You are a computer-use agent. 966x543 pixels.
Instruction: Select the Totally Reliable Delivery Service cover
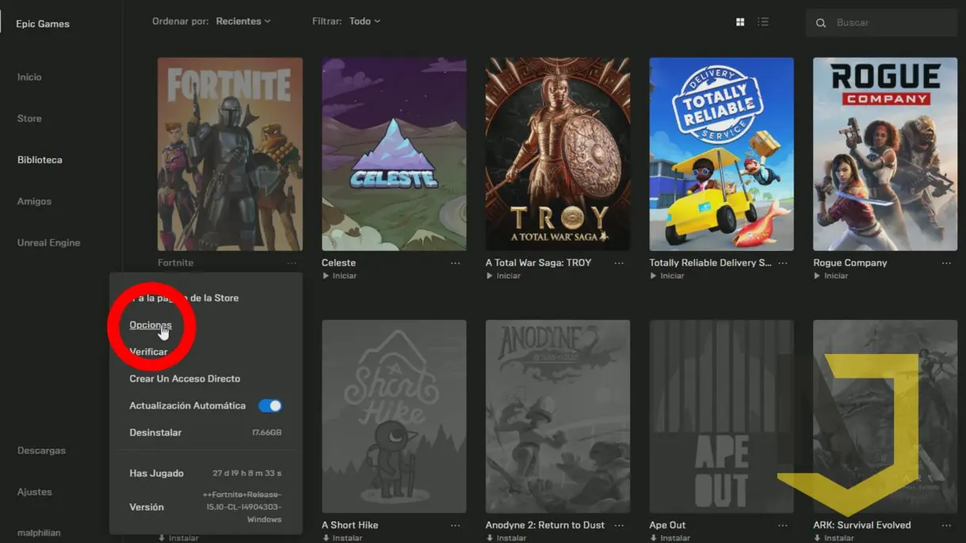(x=721, y=154)
